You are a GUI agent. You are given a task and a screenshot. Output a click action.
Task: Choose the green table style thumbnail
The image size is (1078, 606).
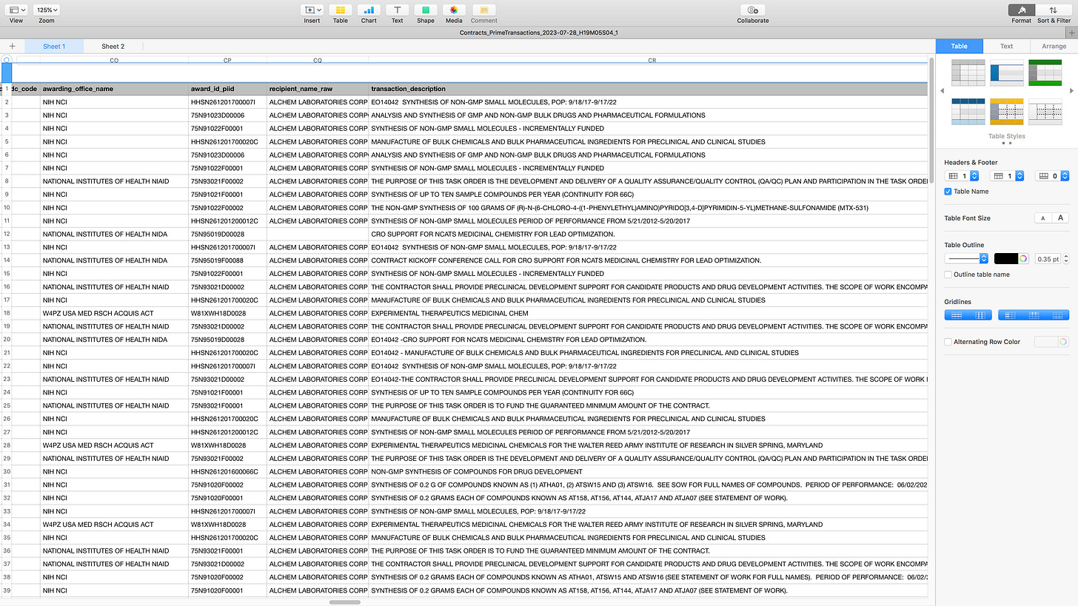coord(1045,73)
